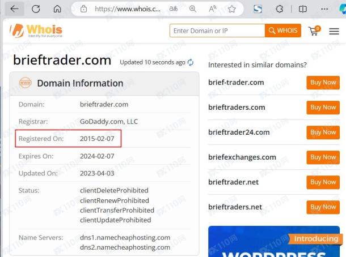The height and width of the screenshot is (257, 346).
Task: Click the Whois logo
Action: [x=36, y=31]
